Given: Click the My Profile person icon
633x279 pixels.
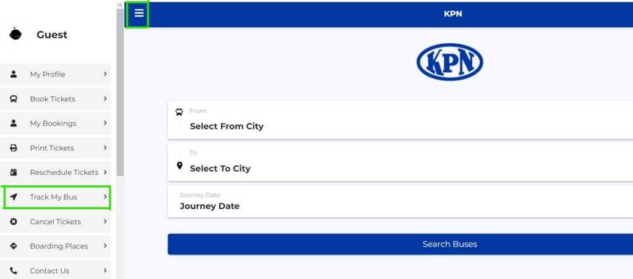Looking at the screenshot, I should [x=14, y=74].
